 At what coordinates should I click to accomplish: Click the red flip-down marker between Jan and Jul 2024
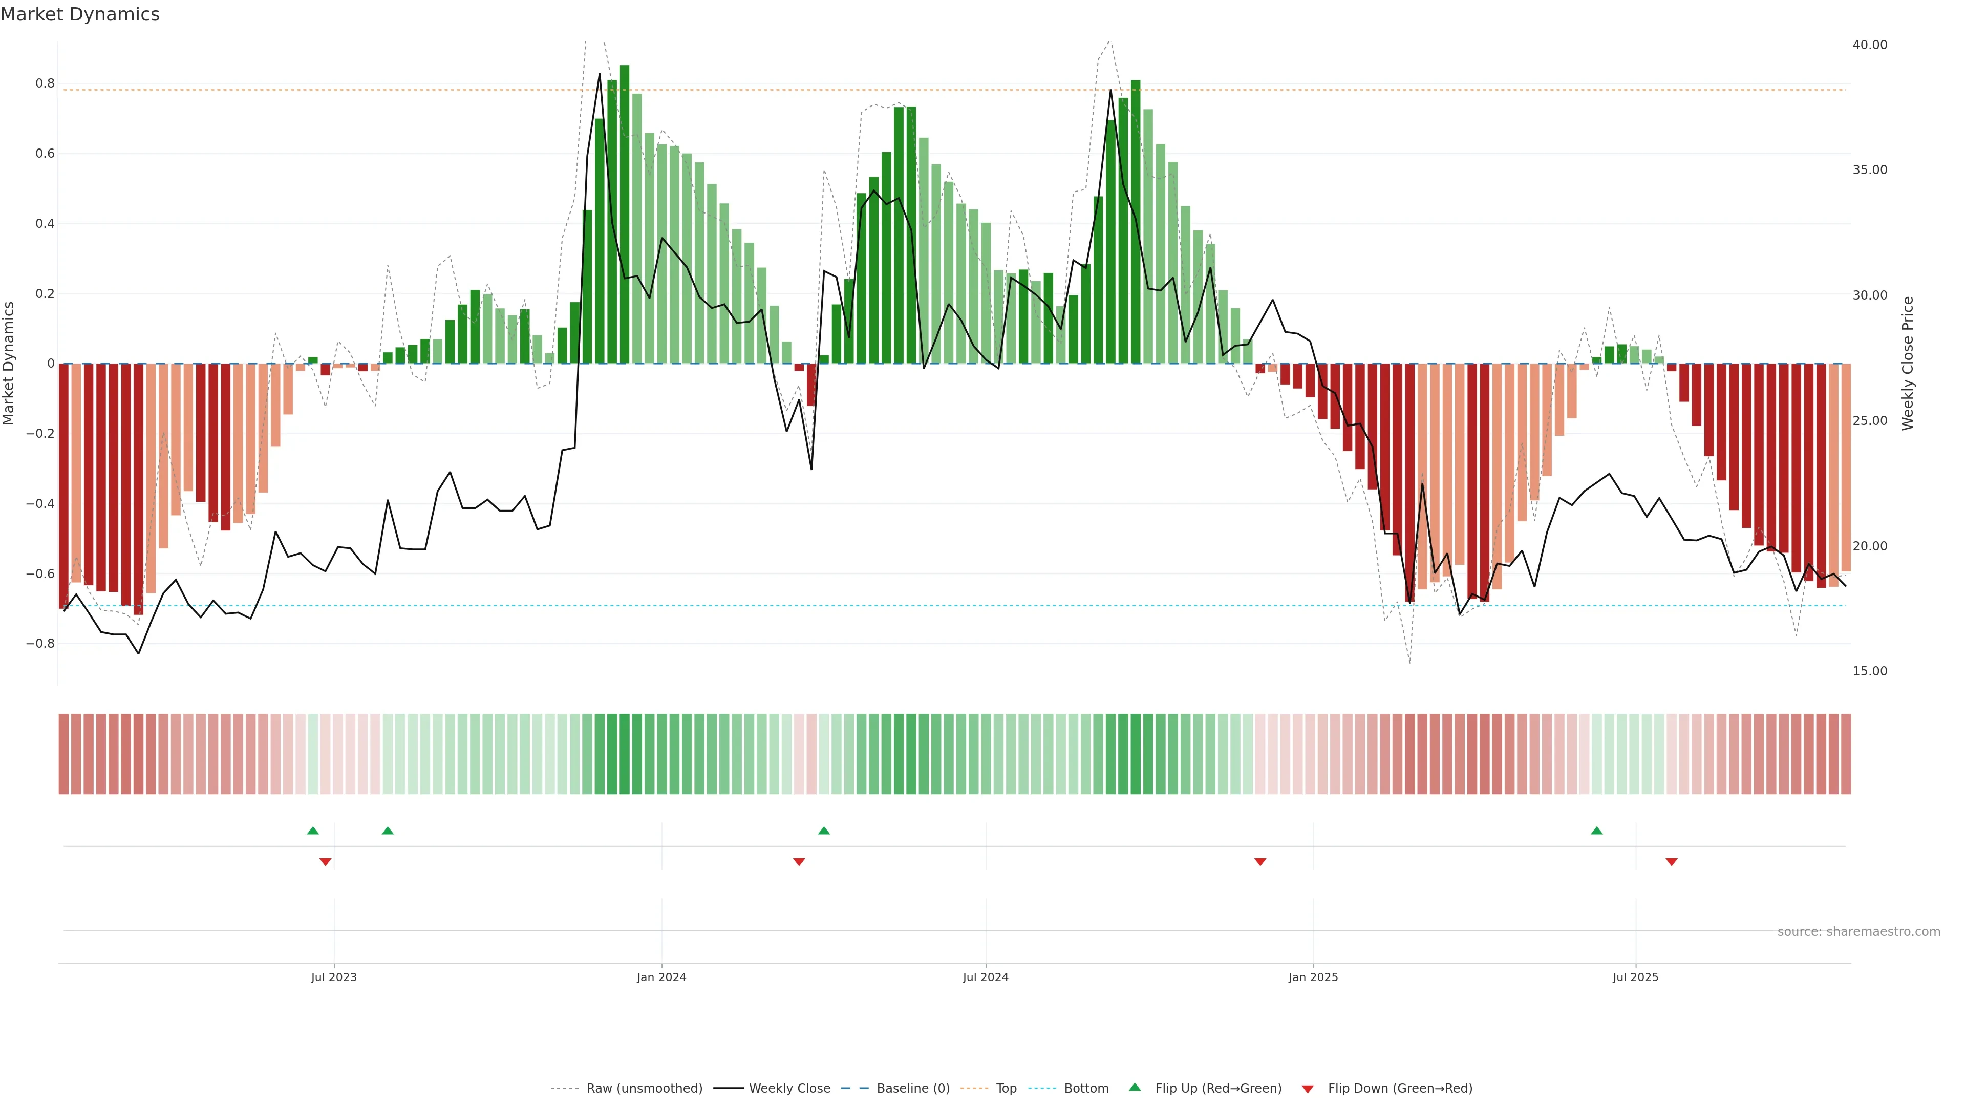click(x=799, y=862)
